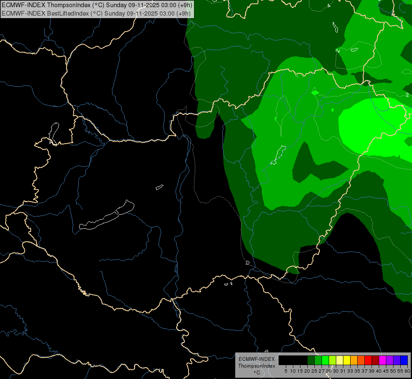Click the legend tick label 37
The width and height of the screenshot is (412, 379).
[364, 371]
